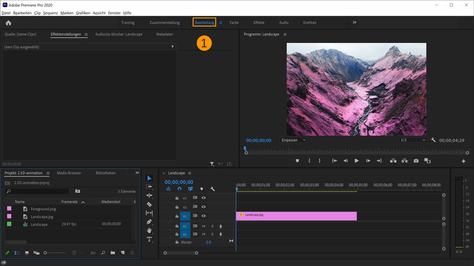Screen dimensions: 474x266
Task: Click the program monitor settings wrench
Action: [434, 140]
